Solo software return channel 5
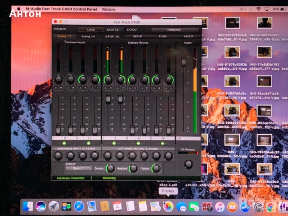288x216 pixels. click(154, 88)
